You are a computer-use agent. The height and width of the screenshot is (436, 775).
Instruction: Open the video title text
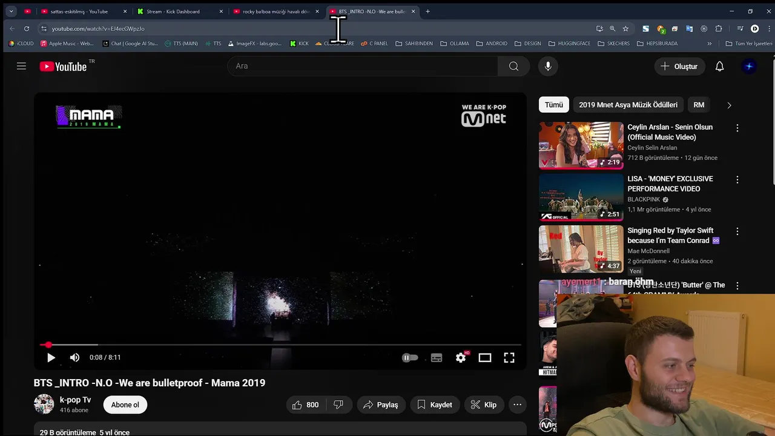[x=150, y=383]
